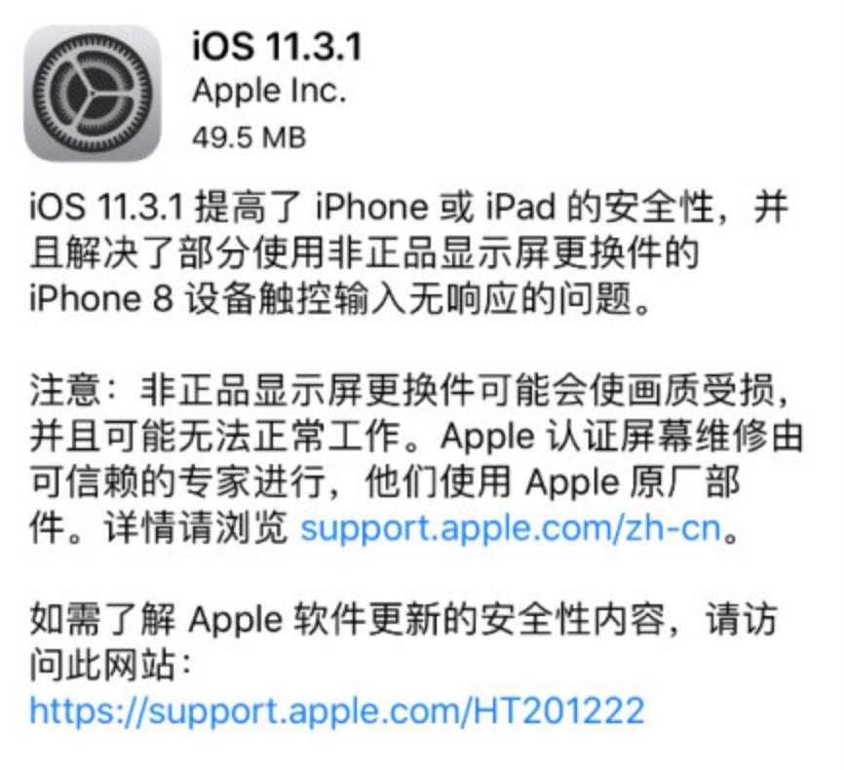Viewport: 844px width, 770px height.
Task: Select the Apple Inc. developer label
Action: point(269,91)
